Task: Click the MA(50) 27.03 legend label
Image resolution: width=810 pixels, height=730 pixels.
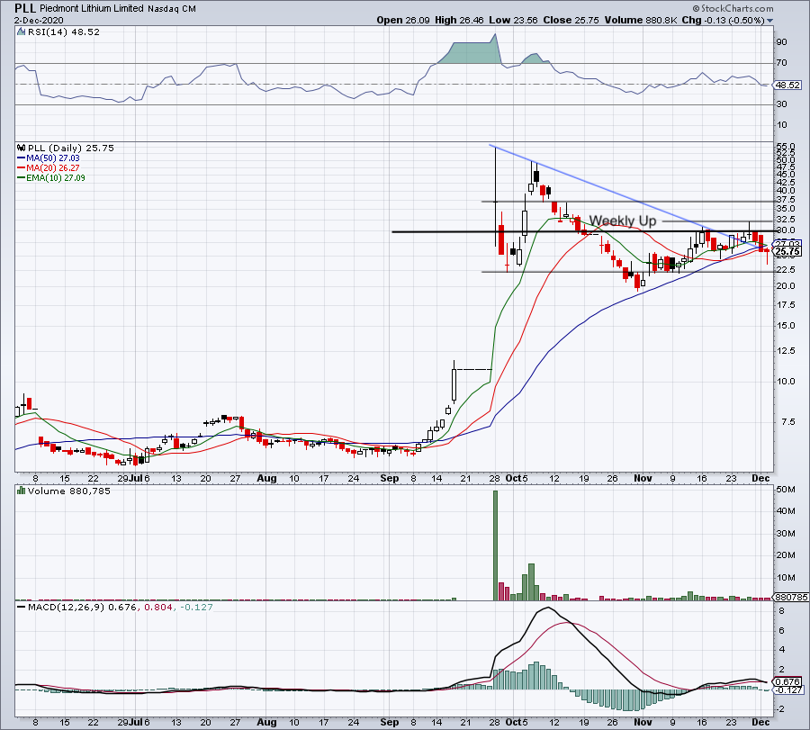Action: (x=53, y=158)
